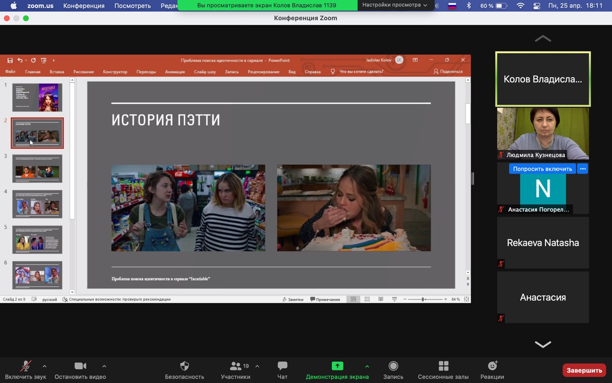Click the русский language indicator

pos(50,299)
